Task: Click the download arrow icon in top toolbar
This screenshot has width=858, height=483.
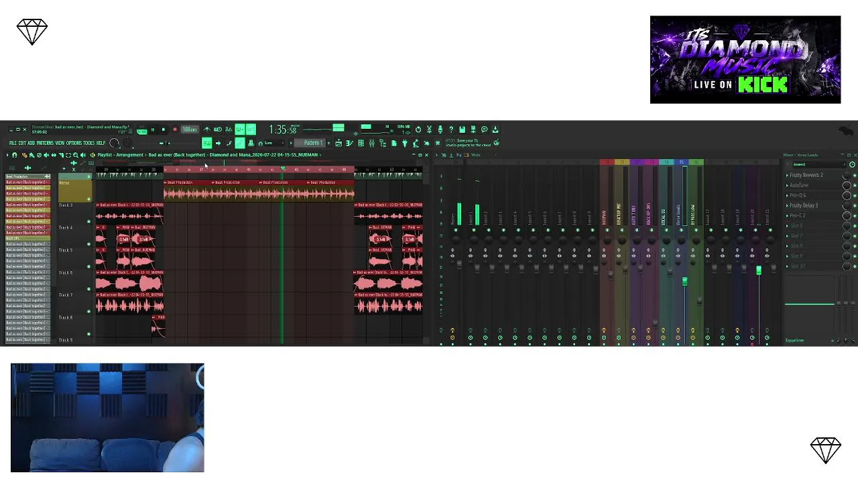Action: coord(495,129)
